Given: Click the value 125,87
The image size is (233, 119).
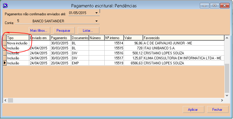Looking at the screenshot, I should (x=133, y=58).
